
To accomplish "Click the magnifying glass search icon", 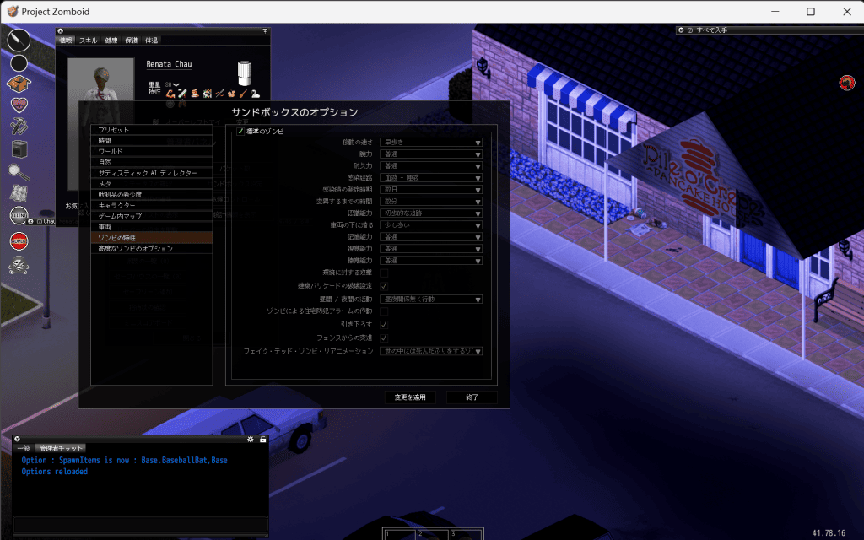I will (19, 172).
